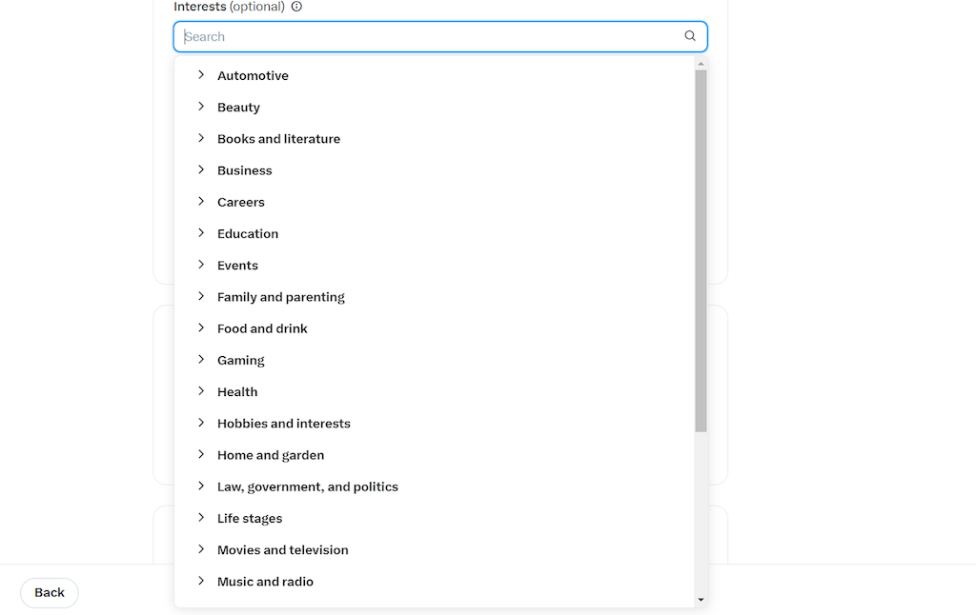Viewport: 976px width, 615px height.
Task: Focus the Interests search field
Action: click(440, 37)
